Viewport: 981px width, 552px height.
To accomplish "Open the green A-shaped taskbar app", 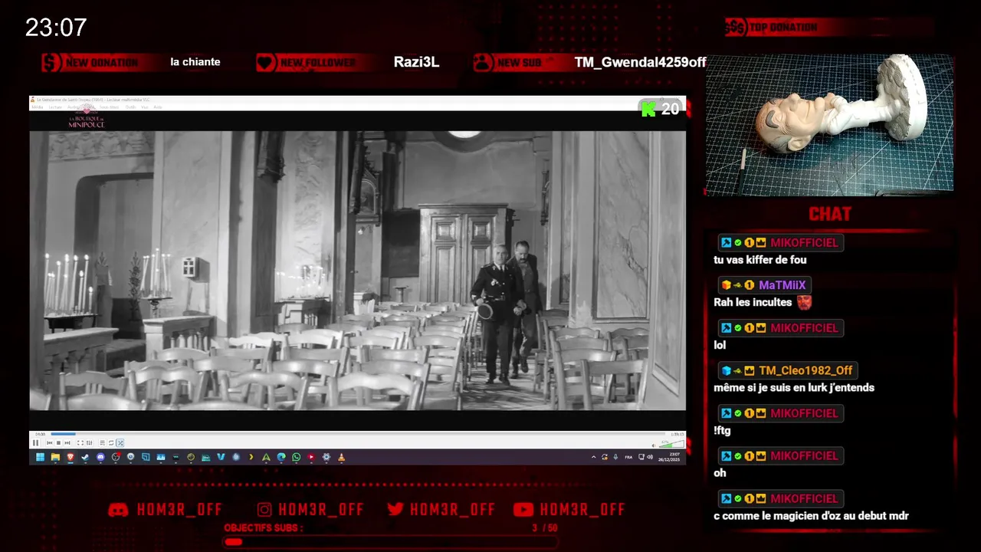I will (x=266, y=457).
